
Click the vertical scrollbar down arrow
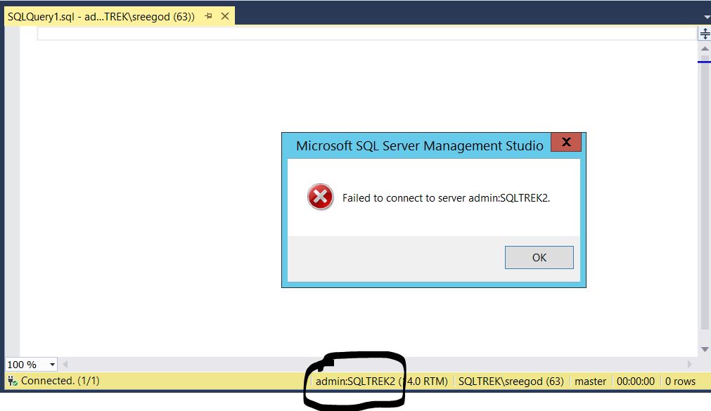pyautogui.click(x=705, y=349)
